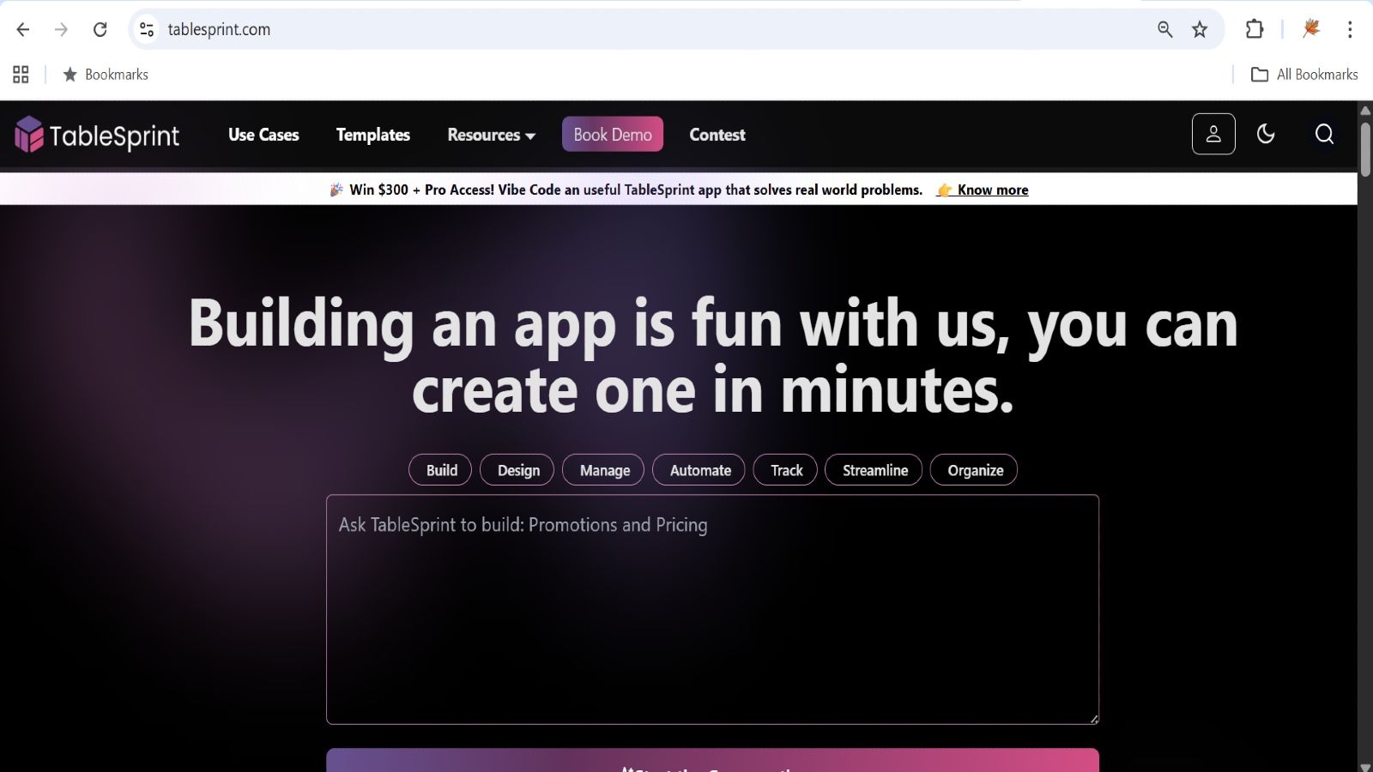Image resolution: width=1373 pixels, height=772 pixels.
Task: Open the Use Cases menu
Action: (x=263, y=135)
